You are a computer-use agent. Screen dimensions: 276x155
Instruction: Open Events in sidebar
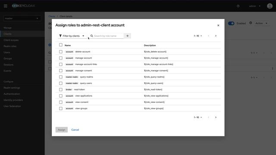(x=7, y=71)
